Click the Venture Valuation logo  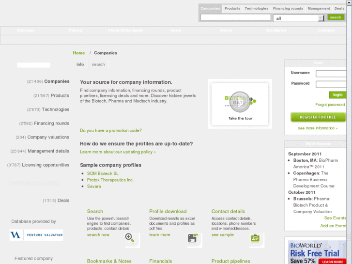[x=36, y=235]
